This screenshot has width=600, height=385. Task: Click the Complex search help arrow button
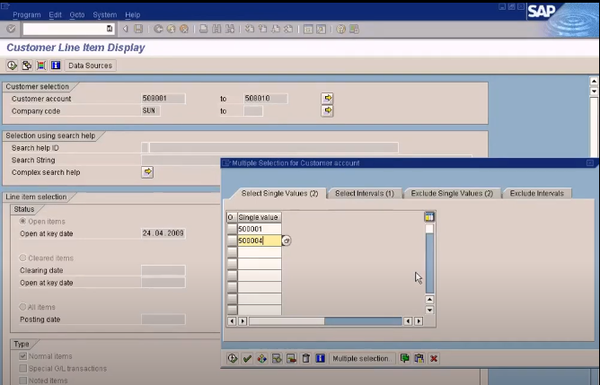coord(147,172)
